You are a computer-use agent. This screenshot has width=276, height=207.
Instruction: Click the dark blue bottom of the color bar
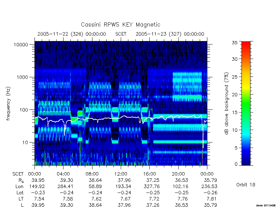246,162
